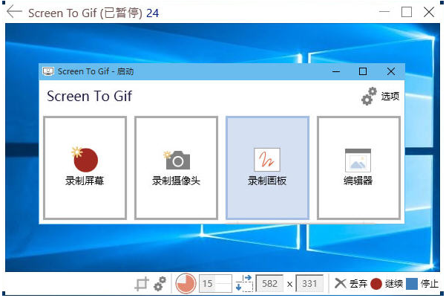Click the resize region arrows icon
This screenshot has height=298, width=446.
click(x=244, y=283)
